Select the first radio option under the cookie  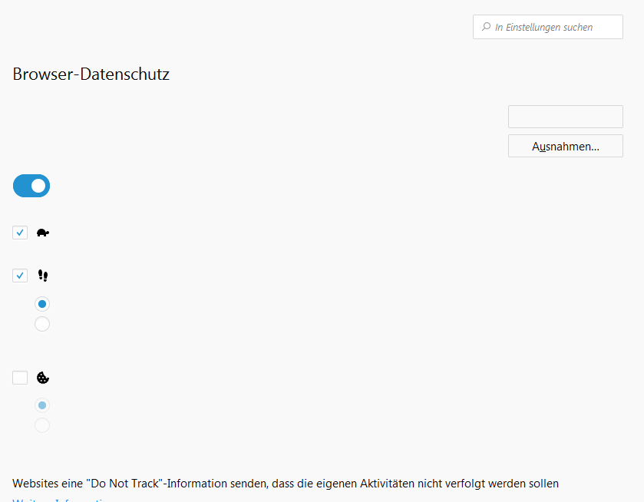click(x=42, y=405)
